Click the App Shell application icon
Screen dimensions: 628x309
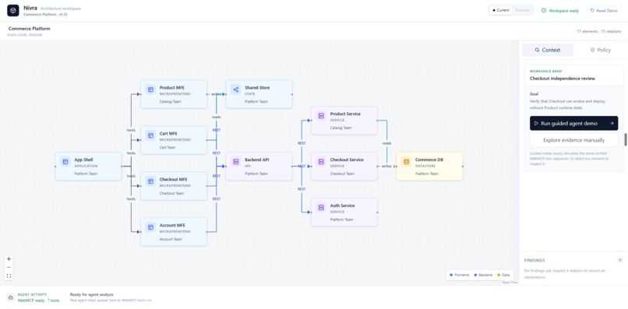65,162
